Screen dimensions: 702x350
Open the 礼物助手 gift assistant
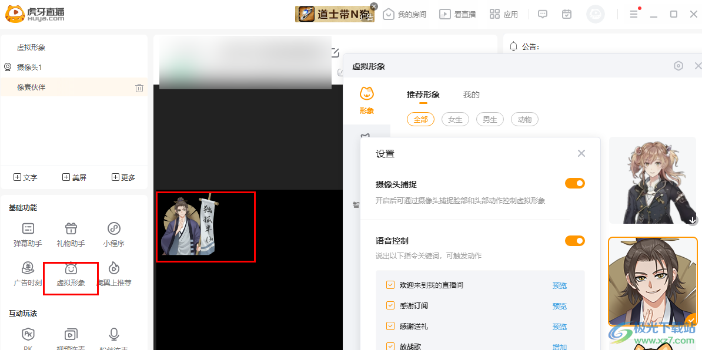click(x=71, y=234)
